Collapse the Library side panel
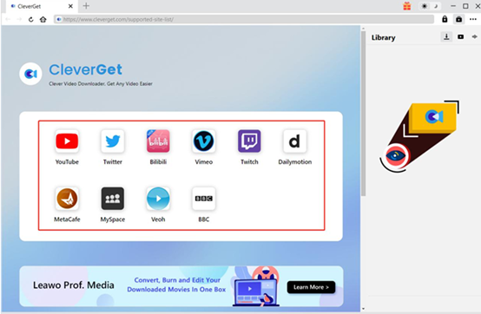This screenshot has width=481, height=314. (475, 37)
